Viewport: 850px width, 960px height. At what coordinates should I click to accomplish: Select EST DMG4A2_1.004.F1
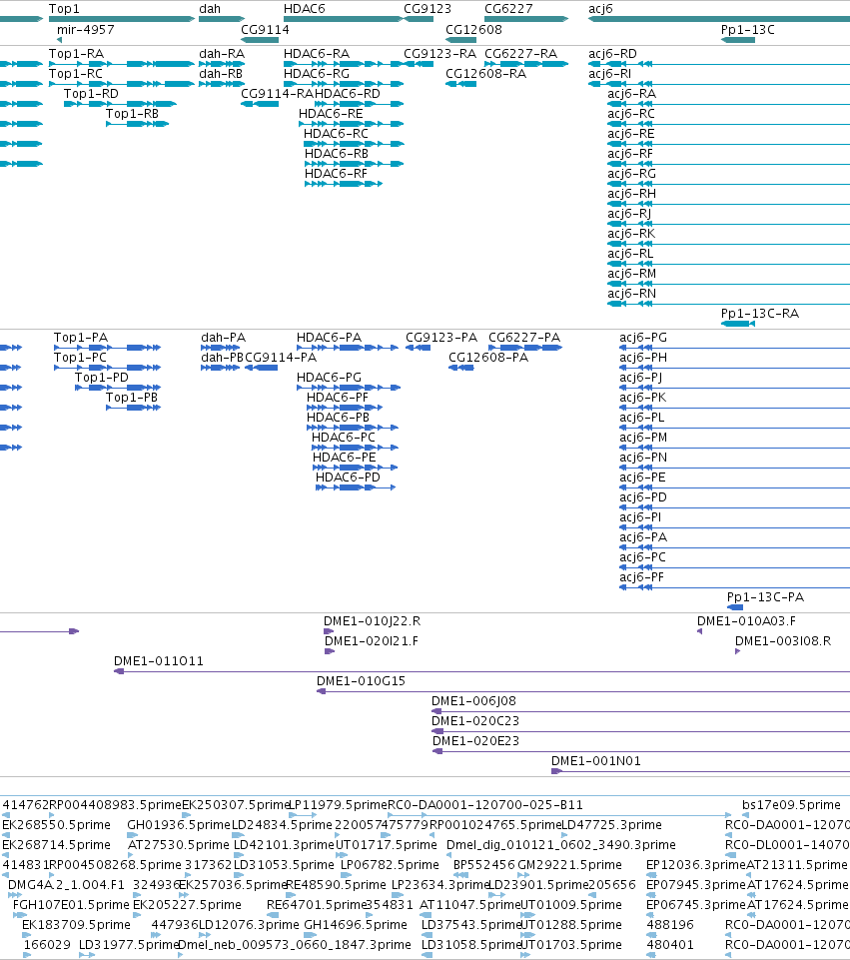(x=66, y=885)
